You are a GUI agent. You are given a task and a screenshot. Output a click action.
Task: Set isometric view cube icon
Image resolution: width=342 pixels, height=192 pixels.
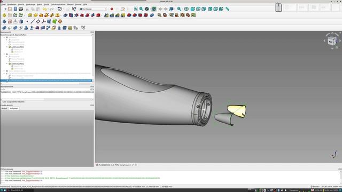186,9
